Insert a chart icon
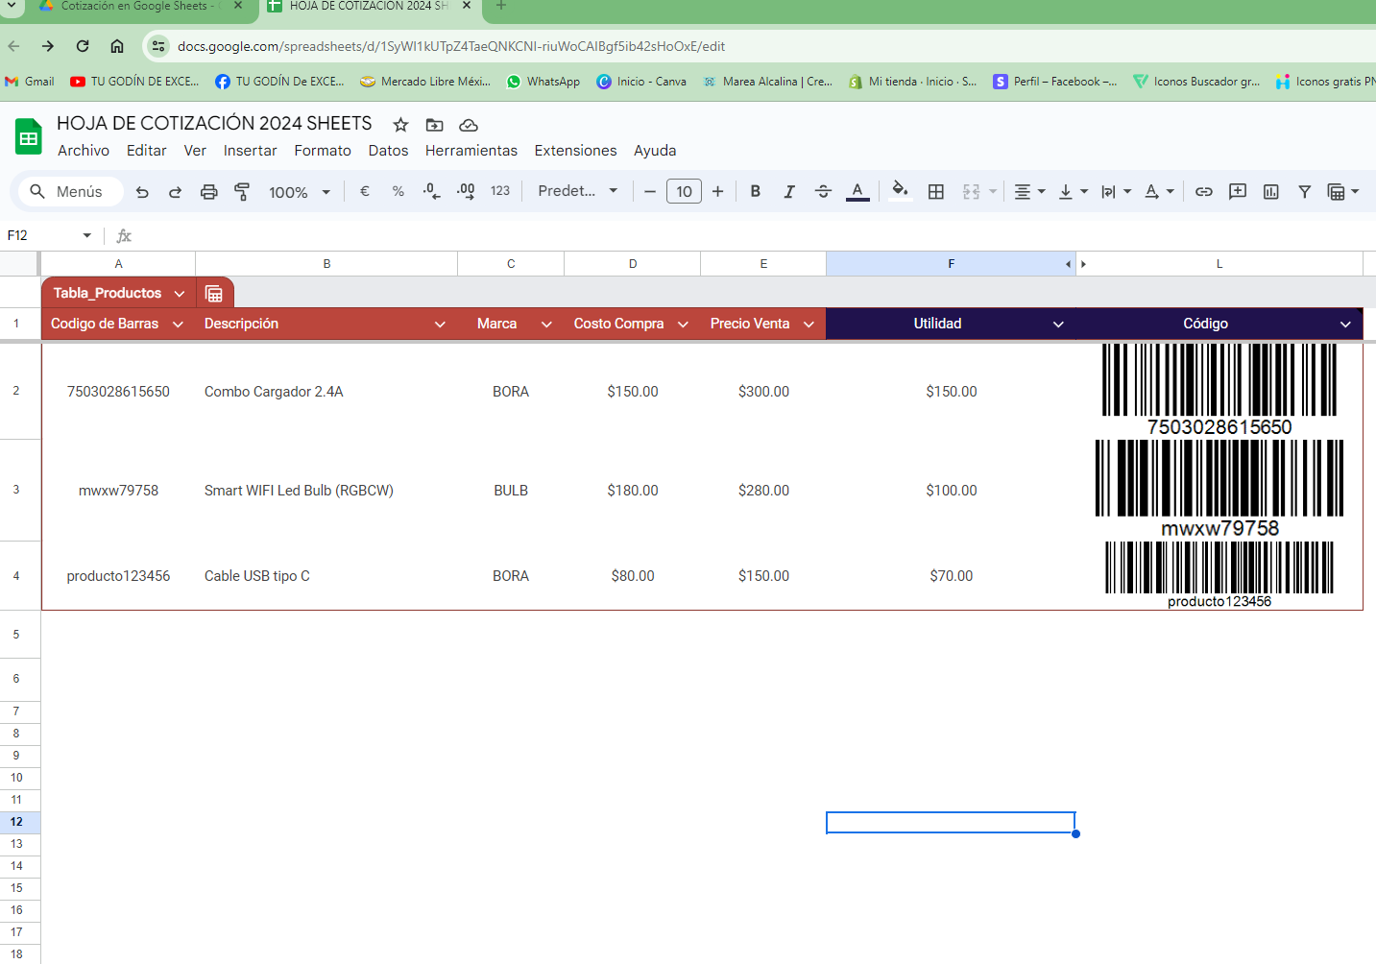The width and height of the screenshot is (1376, 964). [x=1271, y=191]
